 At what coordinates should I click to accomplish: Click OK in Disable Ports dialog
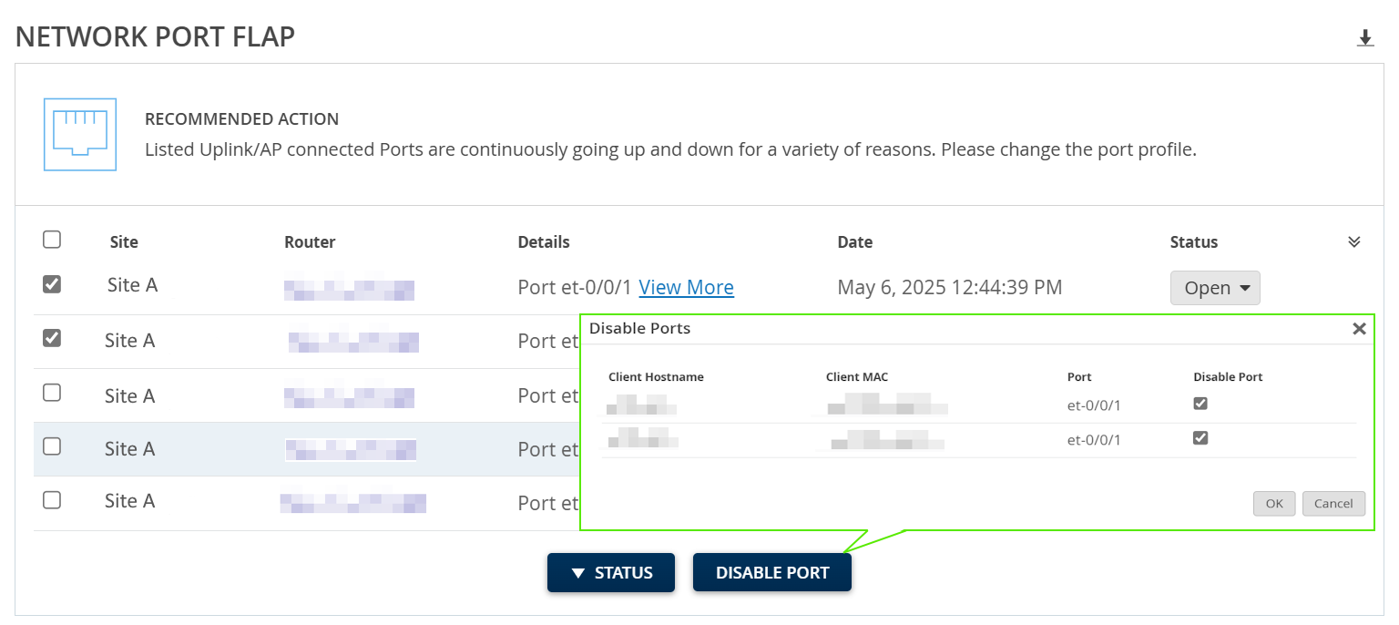(x=1274, y=504)
